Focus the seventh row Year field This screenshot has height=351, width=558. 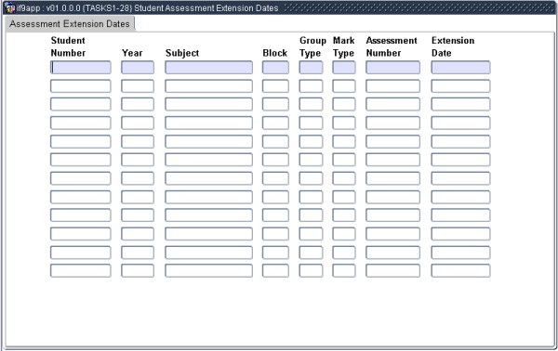click(x=138, y=178)
